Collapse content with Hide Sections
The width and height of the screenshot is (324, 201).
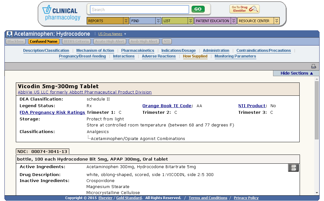click(296, 73)
